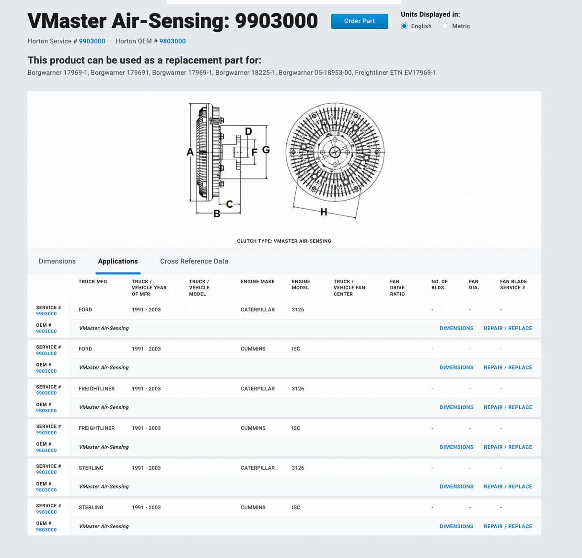View DIMENSIONS for the FORD CATERPILLAR 3126 row
The height and width of the screenshot is (558, 582).
[456, 328]
